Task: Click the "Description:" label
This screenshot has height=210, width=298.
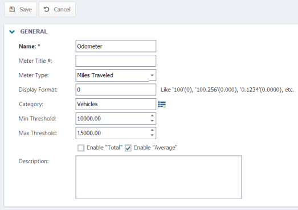Action: (x=34, y=161)
